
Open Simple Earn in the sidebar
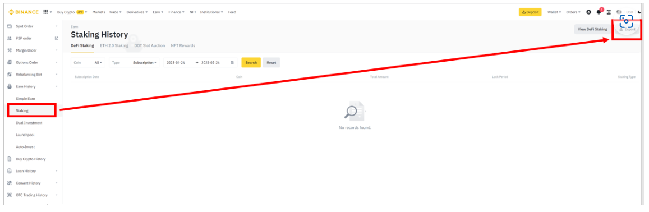pyautogui.click(x=26, y=99)
